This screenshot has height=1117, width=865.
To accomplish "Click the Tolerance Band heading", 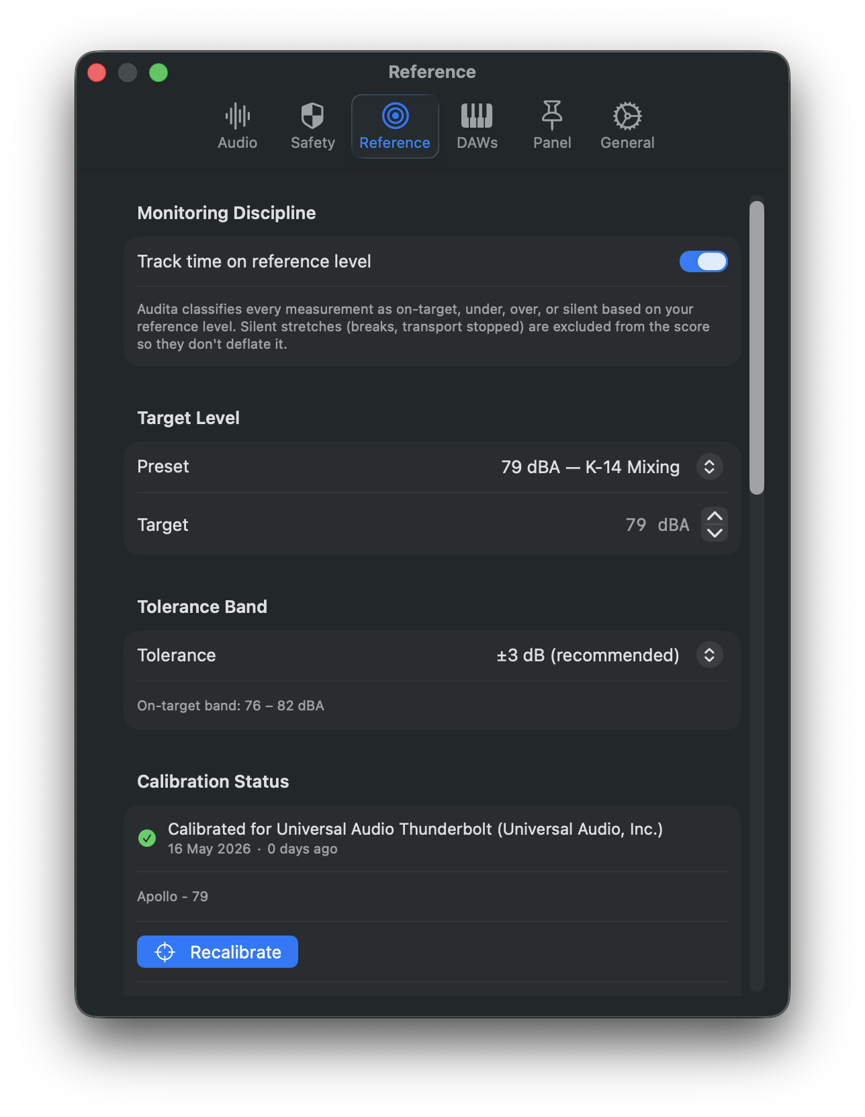I will 202,607.
